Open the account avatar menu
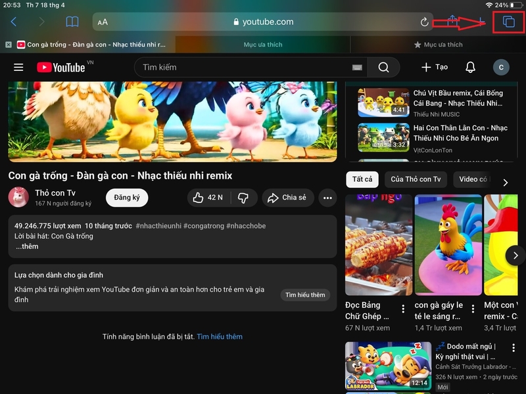The image size is (526, 394). click(x=501, y=68)
